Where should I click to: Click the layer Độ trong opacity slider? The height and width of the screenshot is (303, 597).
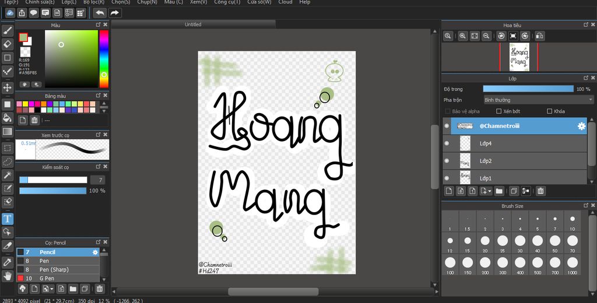point(528,89)
